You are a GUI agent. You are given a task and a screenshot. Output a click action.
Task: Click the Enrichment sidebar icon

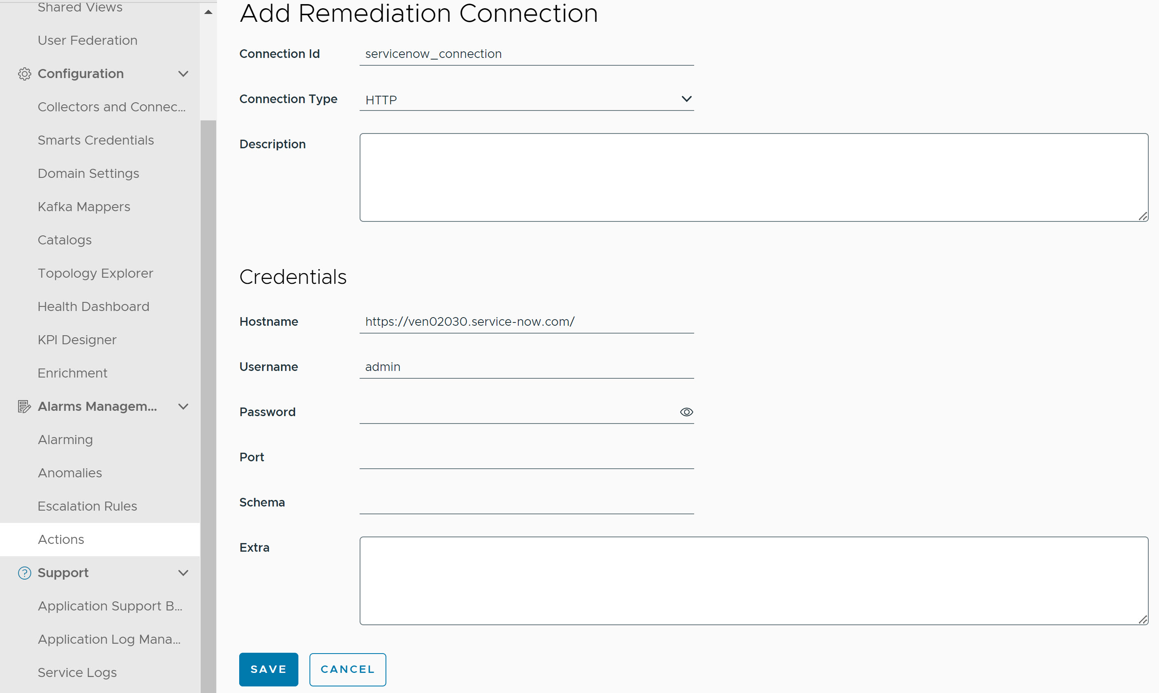pos(73,373)
